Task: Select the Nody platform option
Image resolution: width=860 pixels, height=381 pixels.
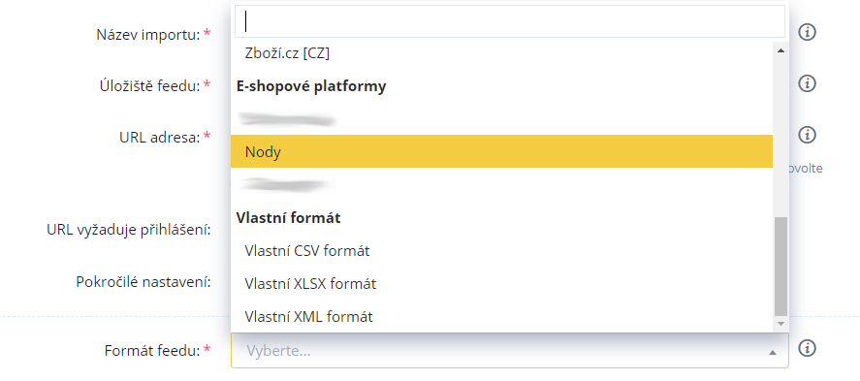Action: pyautogui.click(x=501, y=151)
